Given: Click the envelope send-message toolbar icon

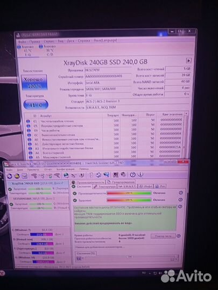Looking at the screenshot, I should (24, 176).
